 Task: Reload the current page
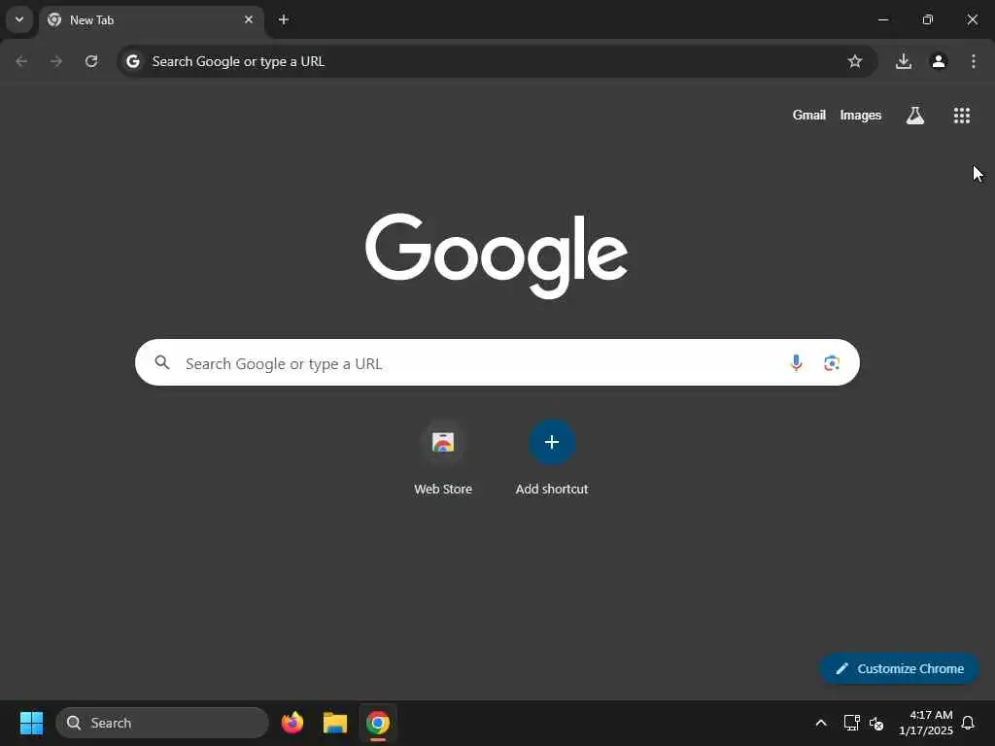pos(91,61)
